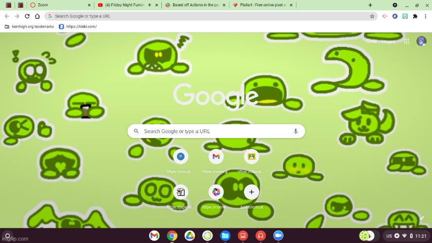Open the red picture app on shelf
Viewport: 432px width, 243px height.
[242, 236]
